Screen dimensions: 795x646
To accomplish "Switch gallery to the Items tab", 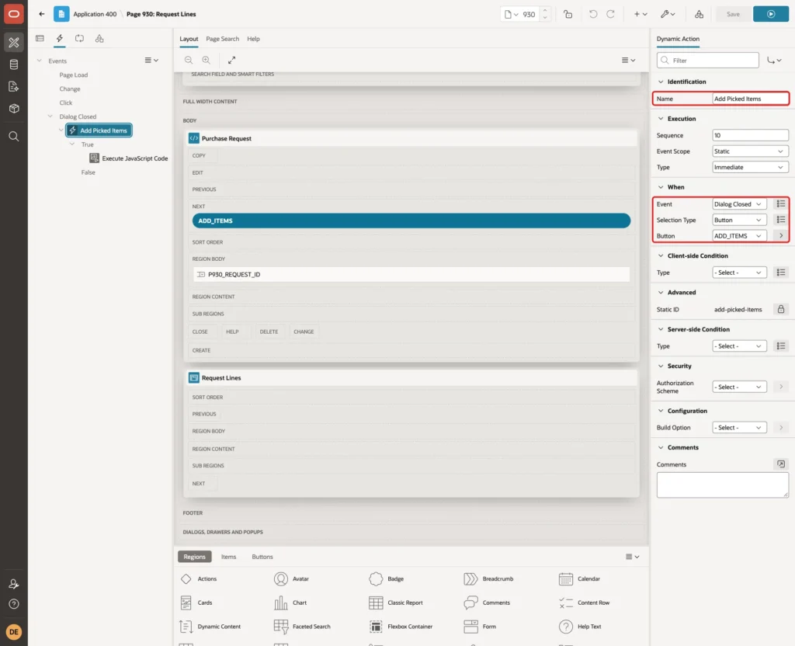I will (x=229, y=557).
